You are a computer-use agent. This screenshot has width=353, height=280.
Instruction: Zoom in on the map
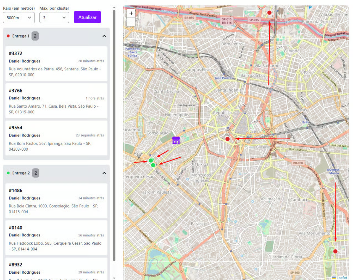pyautogui.click(x=131, y=13)
